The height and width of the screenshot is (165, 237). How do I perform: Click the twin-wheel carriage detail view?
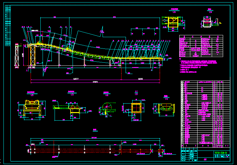(x=73, y=108)
